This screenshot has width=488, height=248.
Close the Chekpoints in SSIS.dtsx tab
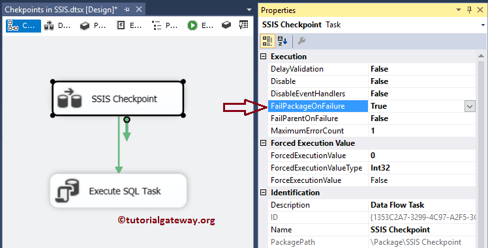(x=139, y=10)
